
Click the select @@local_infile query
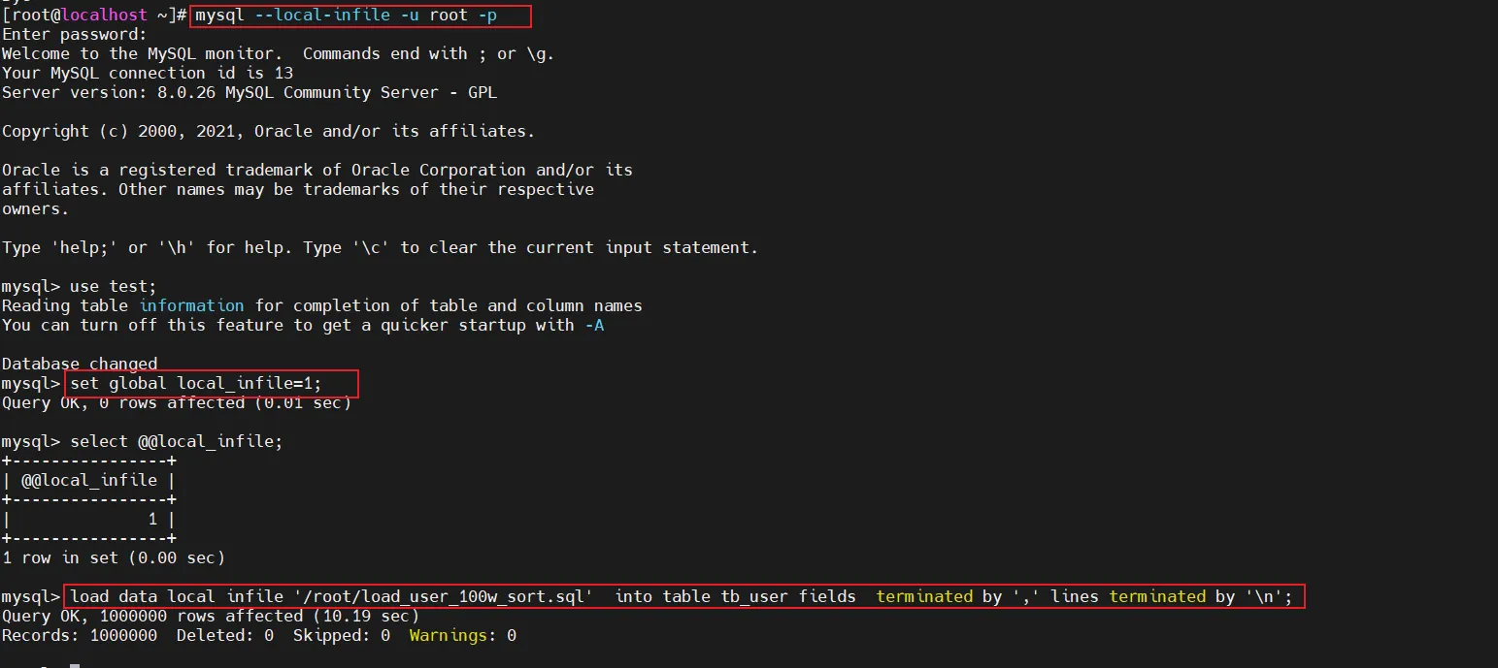click(176, 442)
